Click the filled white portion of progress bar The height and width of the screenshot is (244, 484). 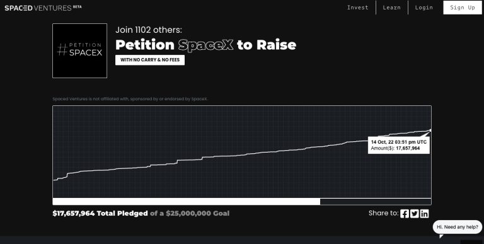tap(187, 202)
